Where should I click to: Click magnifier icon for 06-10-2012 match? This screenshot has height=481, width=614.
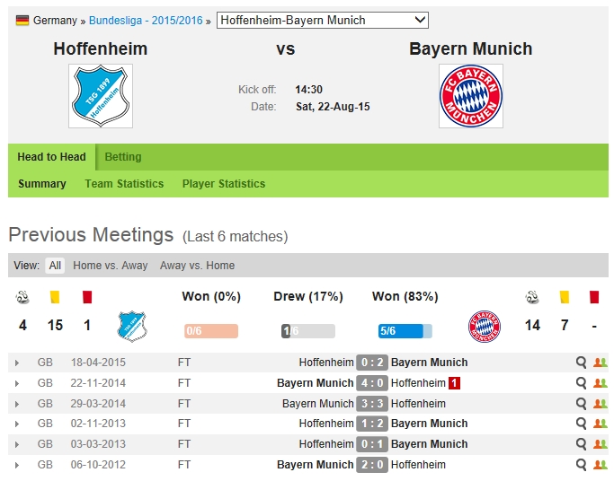tap(582, 465)
